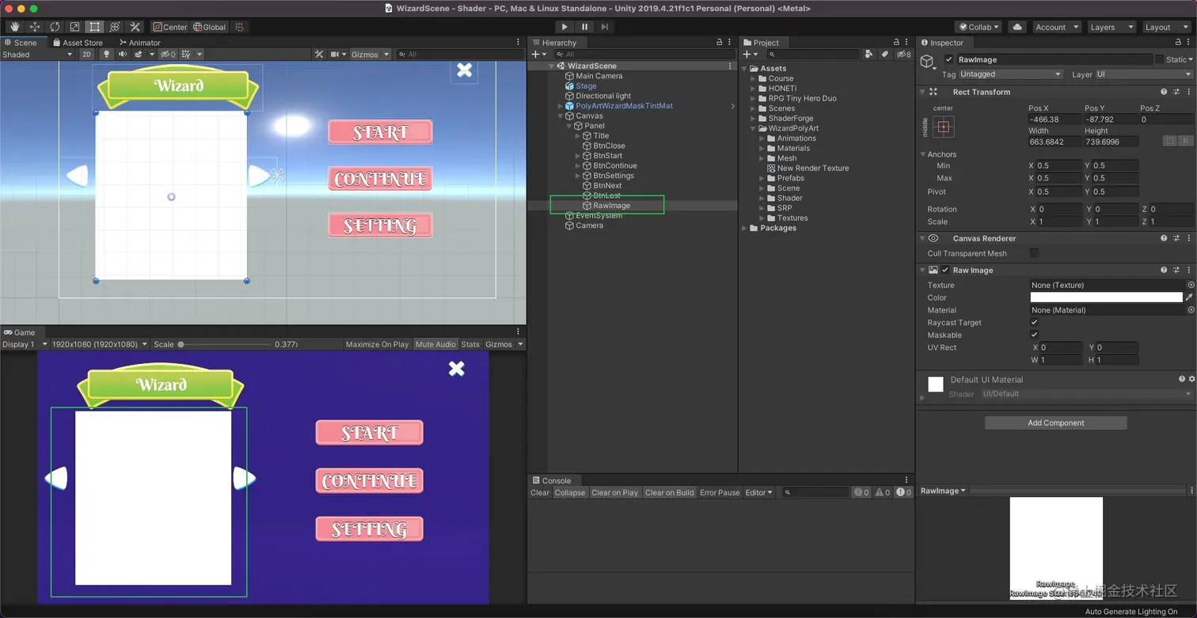
Task: Select the Scale tool
Action: (x=74, y=27)
